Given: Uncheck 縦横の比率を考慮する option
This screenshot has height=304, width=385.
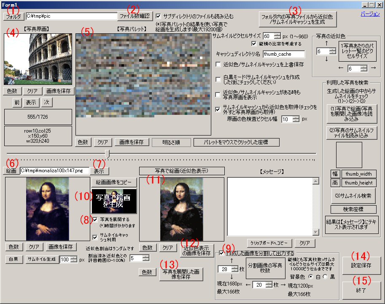Looking at the screenshot, I should pos(254,44).
